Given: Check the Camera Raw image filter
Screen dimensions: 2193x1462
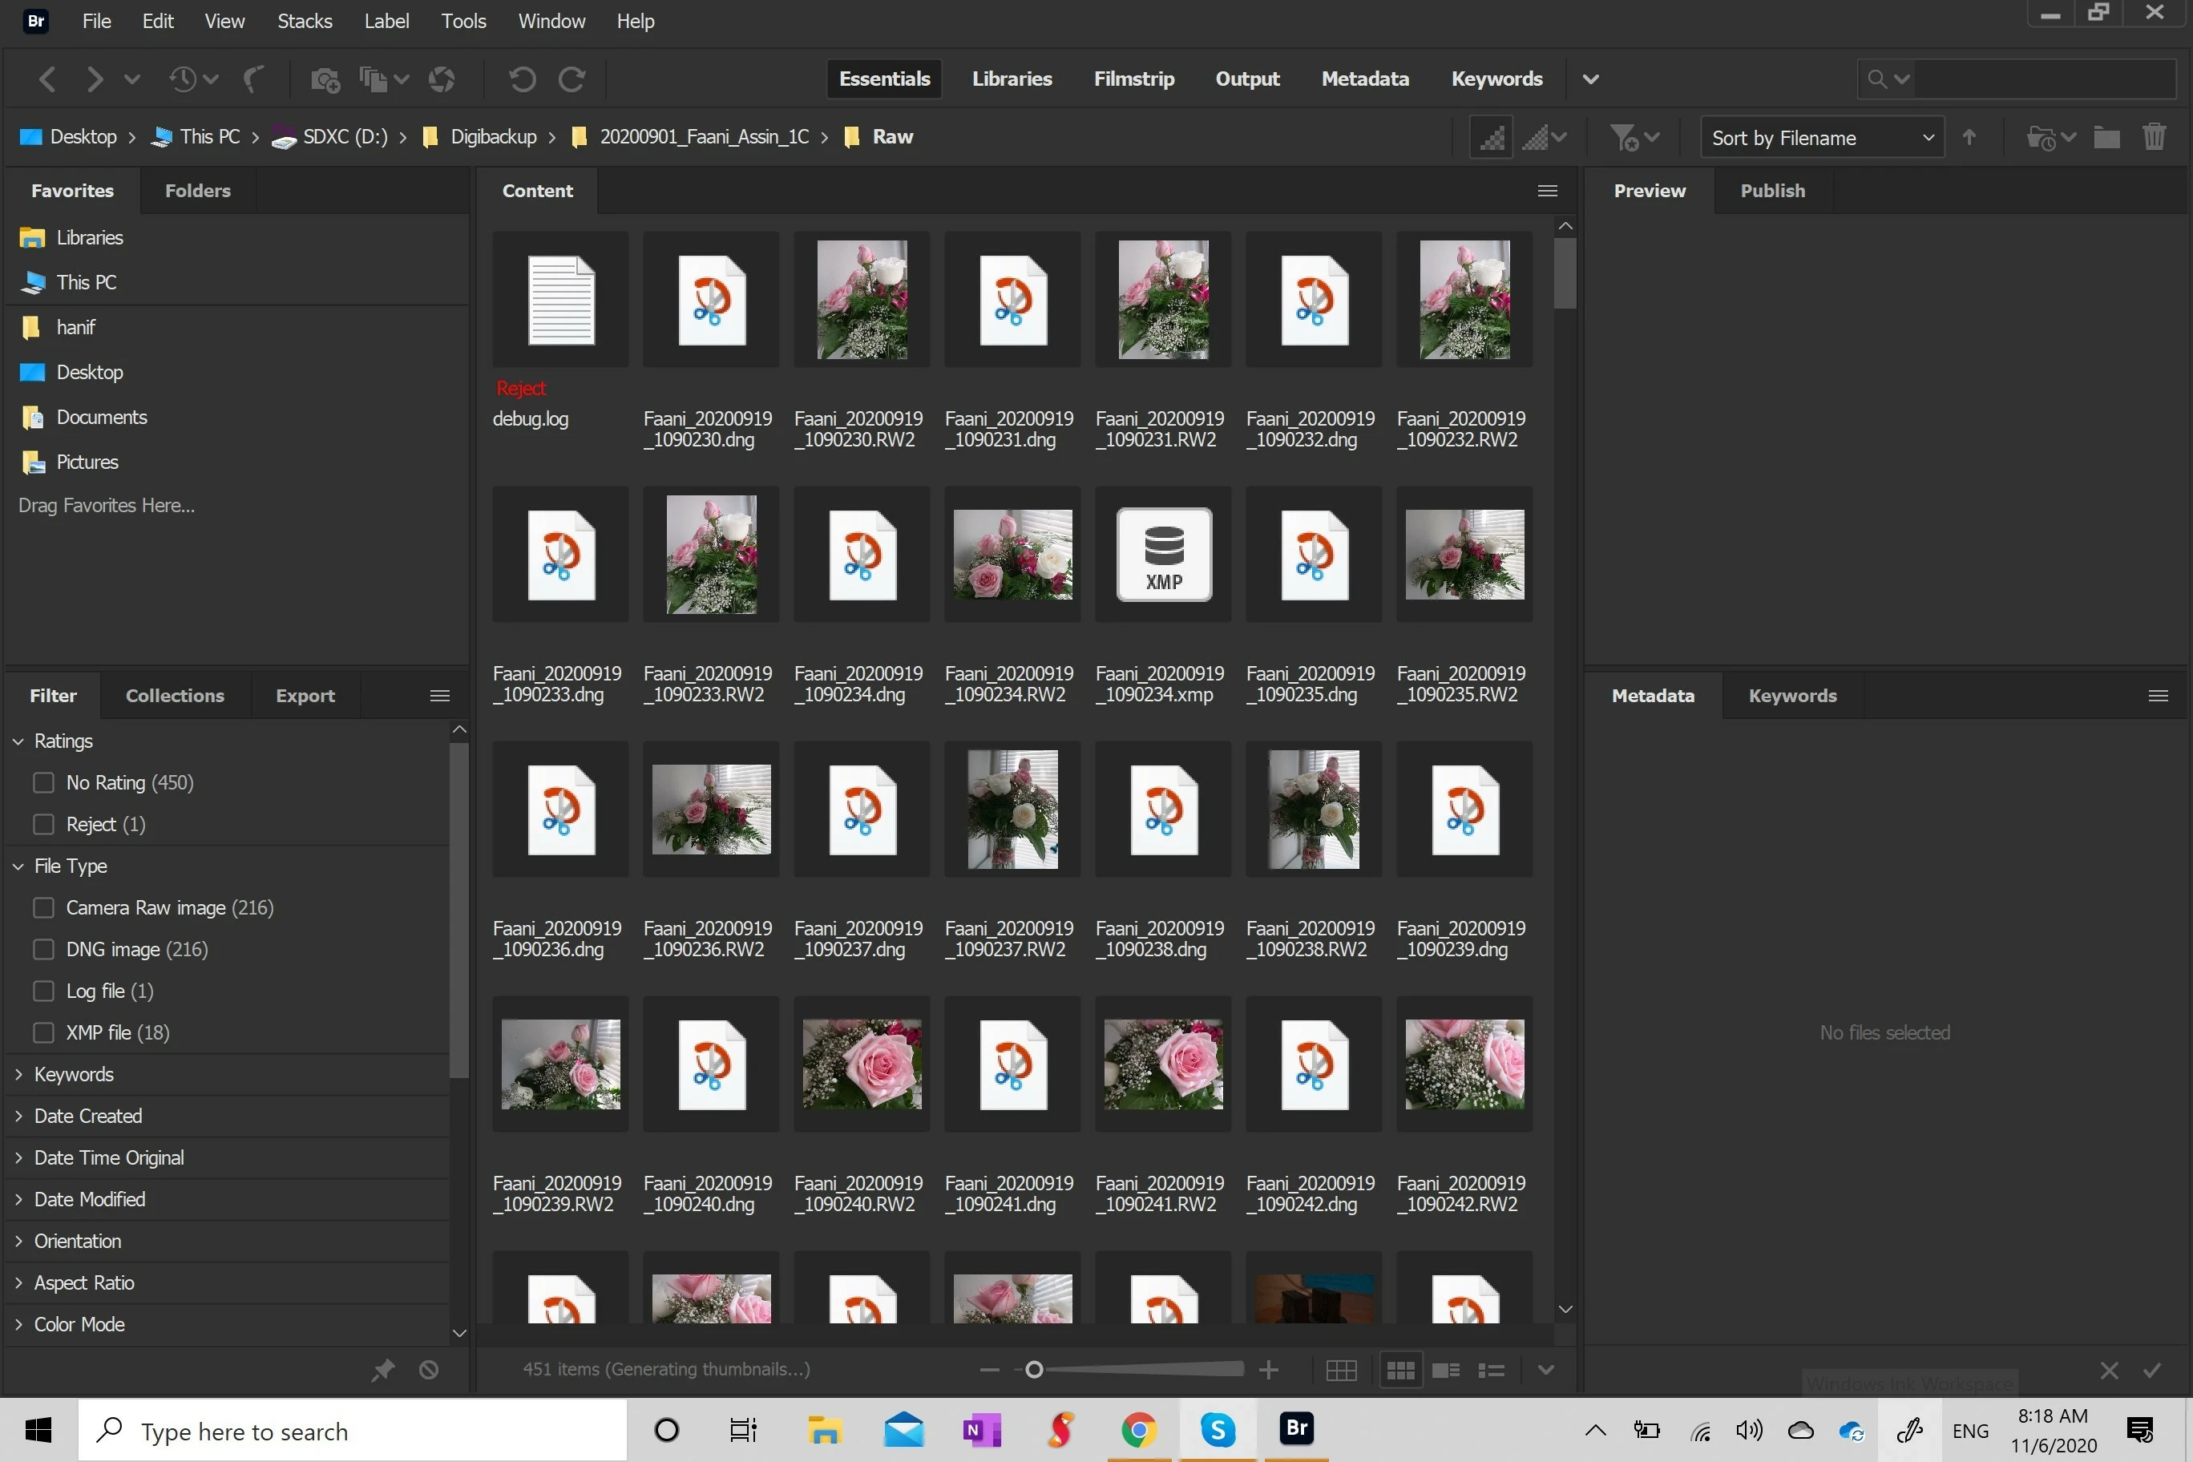Looking at the screenshot, I should pos(44,907).
